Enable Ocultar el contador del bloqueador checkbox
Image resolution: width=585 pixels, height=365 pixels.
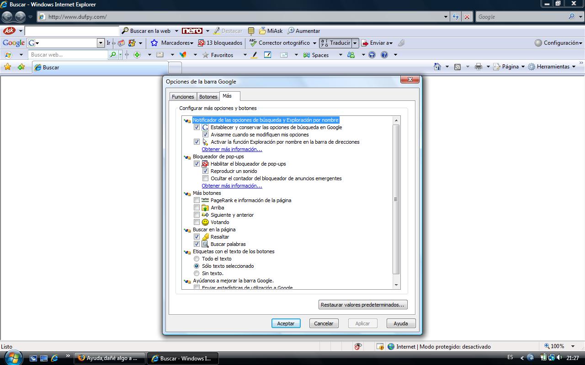206,178
